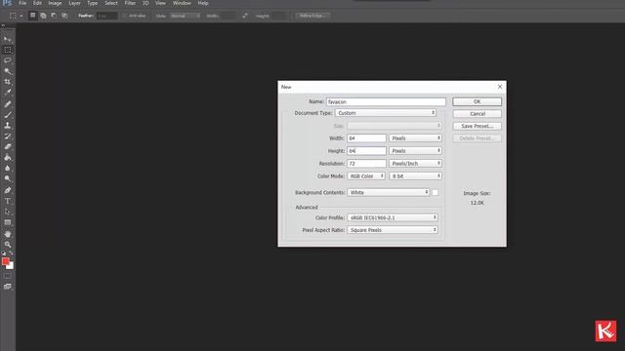
Task: Select the Hand tool
Action: (8, 234)
